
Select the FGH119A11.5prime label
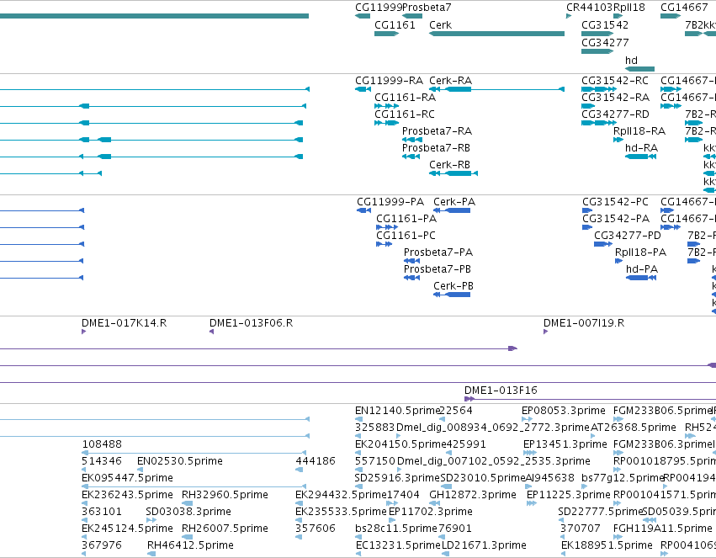pos(663,529)
